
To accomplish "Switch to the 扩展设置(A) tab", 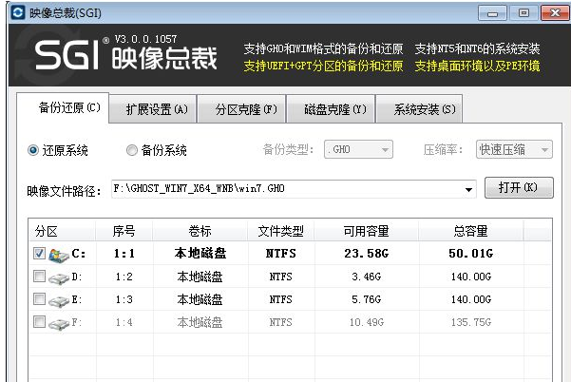I will pyautogui.click(x=156, y=108).
